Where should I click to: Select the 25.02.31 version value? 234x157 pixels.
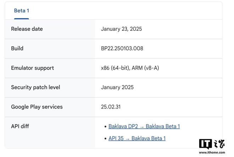click(111, 107)
